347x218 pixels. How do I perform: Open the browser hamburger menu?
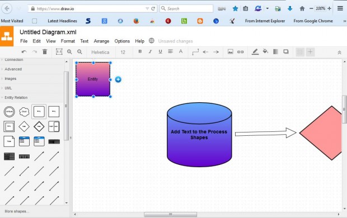click(340, 8)
